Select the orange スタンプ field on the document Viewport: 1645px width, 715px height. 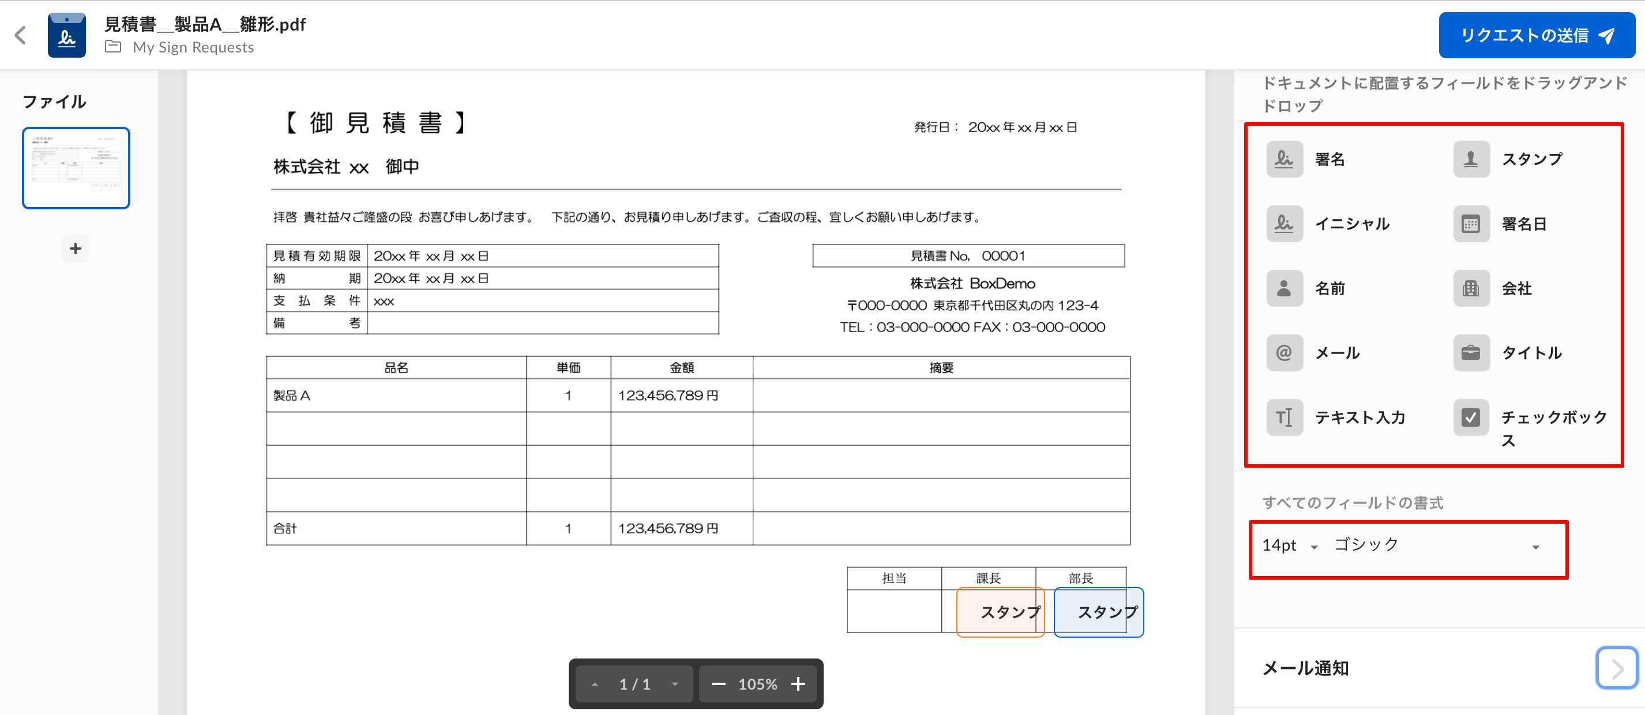click(x=1000, y=612)
